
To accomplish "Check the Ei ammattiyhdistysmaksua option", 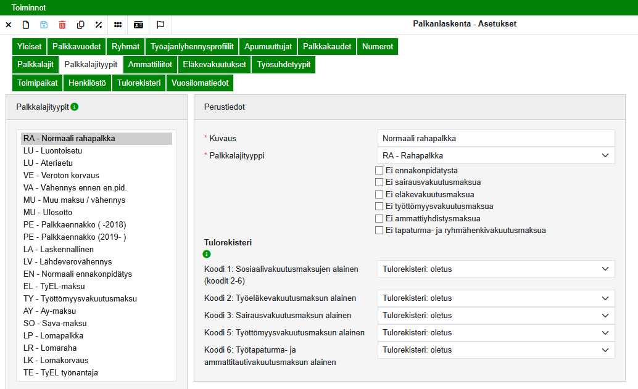I will click(x=379, y=219).
